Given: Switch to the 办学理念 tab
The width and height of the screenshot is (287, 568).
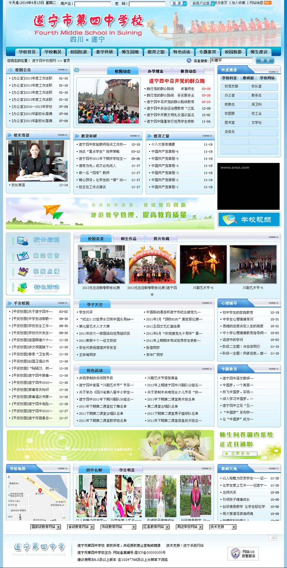Looking at the screenshot, I should [x=155, y=71].
